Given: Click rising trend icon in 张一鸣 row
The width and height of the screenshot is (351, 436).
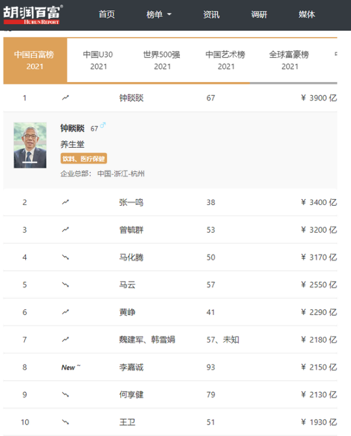Looking at the screenshot, I should 65,202.
